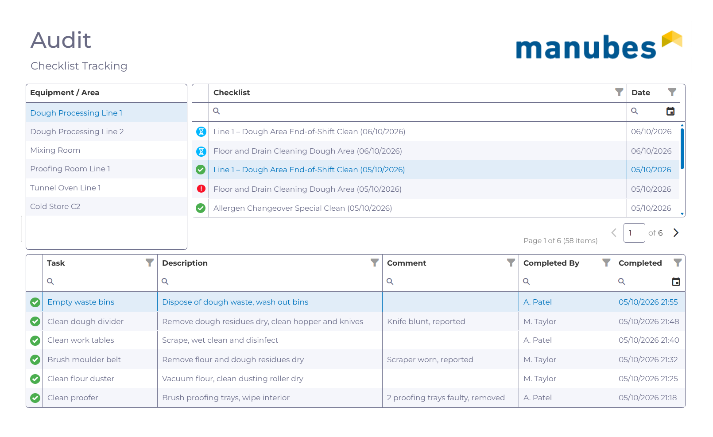Open the calendar picker in Completed search

click(676, 282)
